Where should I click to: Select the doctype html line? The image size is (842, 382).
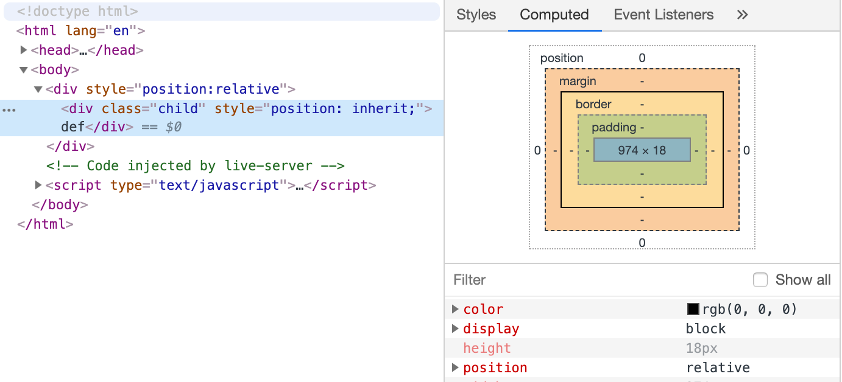point(77,12)
